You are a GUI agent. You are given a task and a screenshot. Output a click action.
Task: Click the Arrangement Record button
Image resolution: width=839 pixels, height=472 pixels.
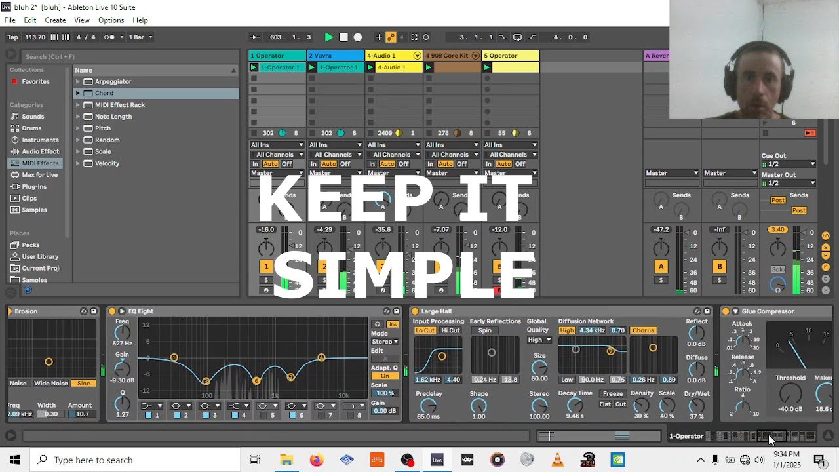coord(358,37)
